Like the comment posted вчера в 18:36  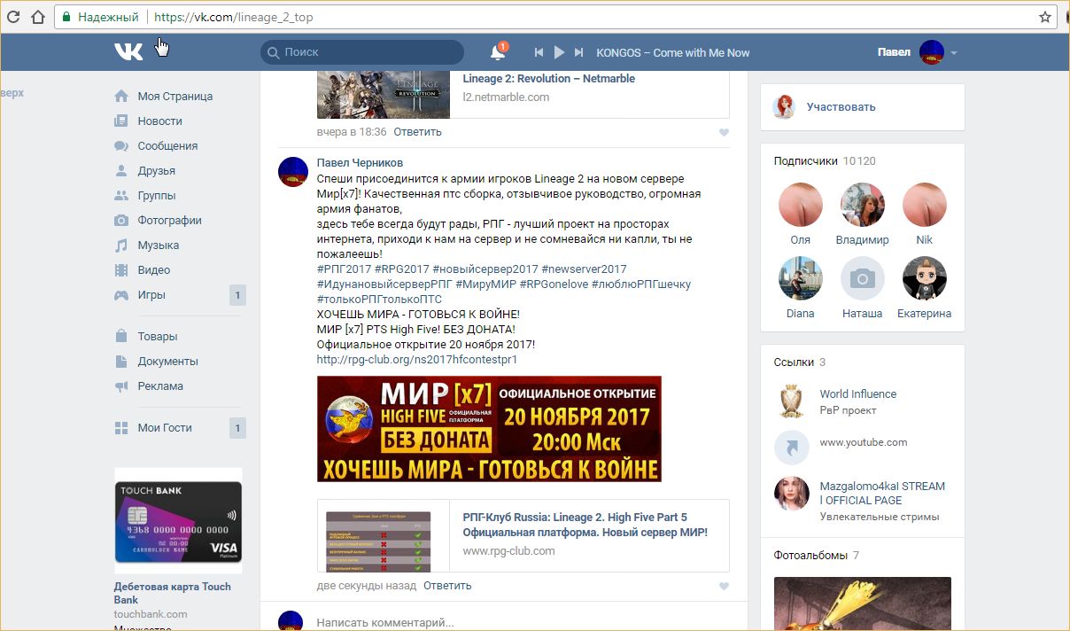pos(724,132)
